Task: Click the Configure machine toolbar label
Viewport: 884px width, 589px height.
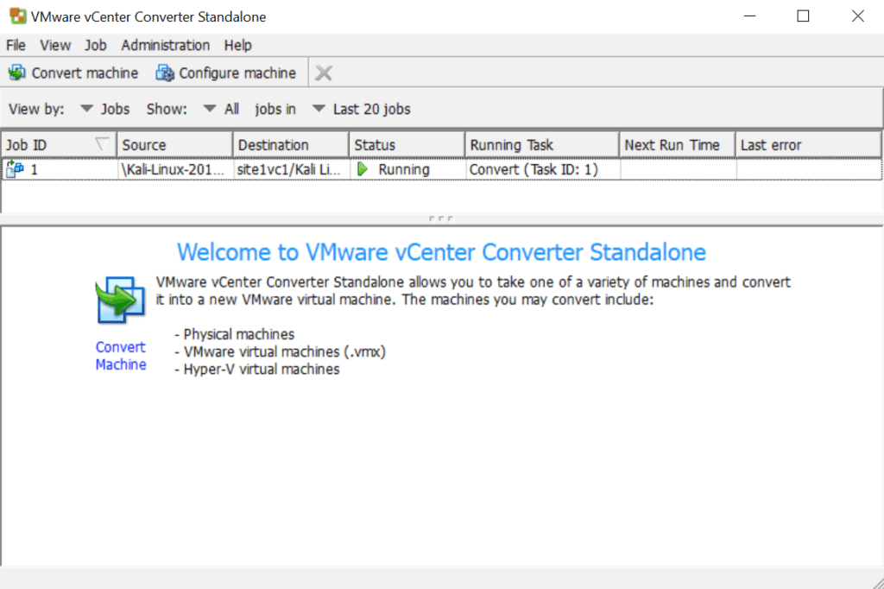Action: [237, 73]
